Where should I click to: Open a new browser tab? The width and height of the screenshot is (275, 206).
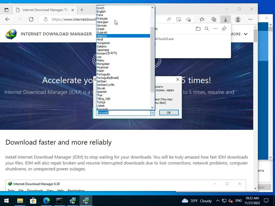(82, 10)
